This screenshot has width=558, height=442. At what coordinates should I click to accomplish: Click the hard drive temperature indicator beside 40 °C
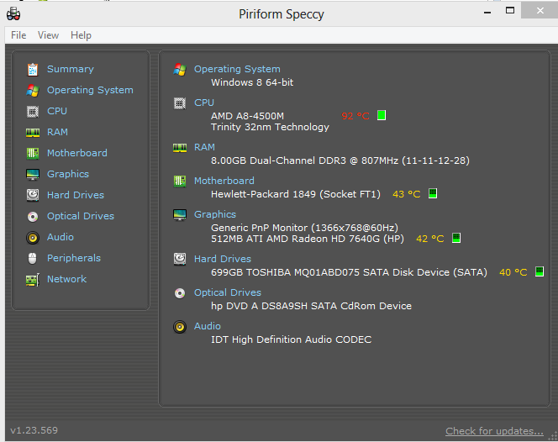click(540, 271)
